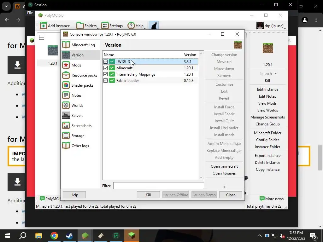Click the Settings toolbar button in PolyMC

coord(112,26)
